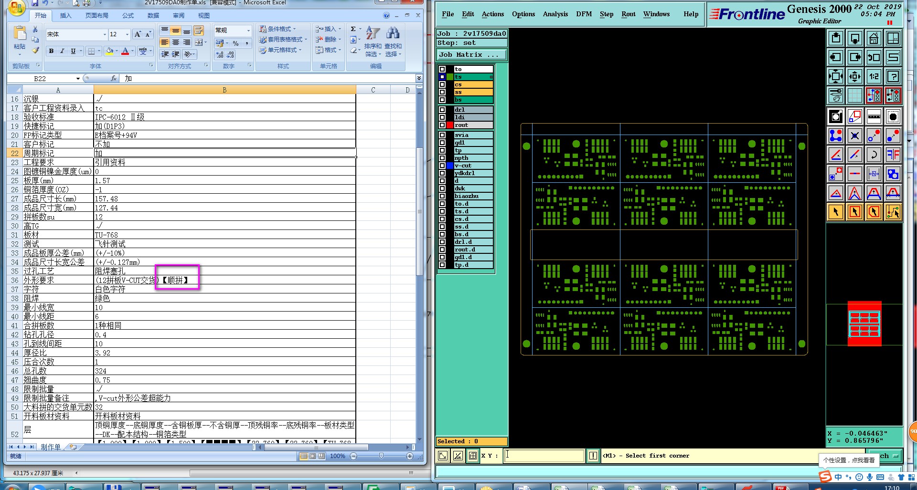Click the Excel Find and Select button
This screenshot has width=917, height=490.
[x=393, y=43]
